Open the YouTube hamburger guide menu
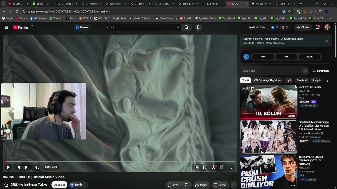 [x=6, y=27]
